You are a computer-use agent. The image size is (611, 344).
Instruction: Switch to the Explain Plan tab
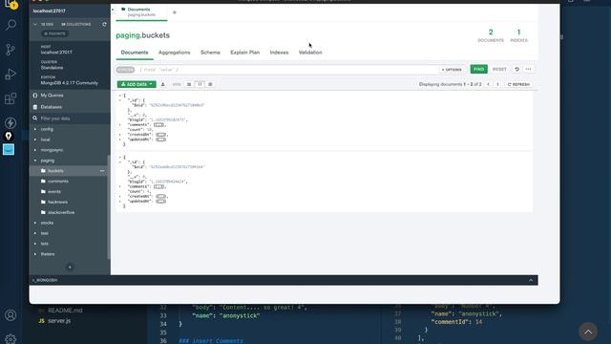pyautogui.click(x=244, y=53)
